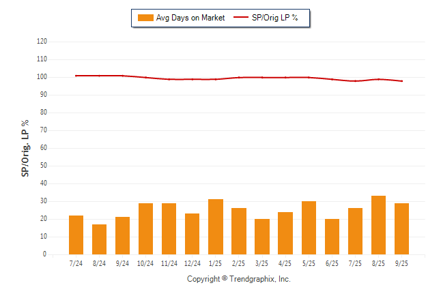Click the orange legend color swatch
441x296 pixels.
145,18
